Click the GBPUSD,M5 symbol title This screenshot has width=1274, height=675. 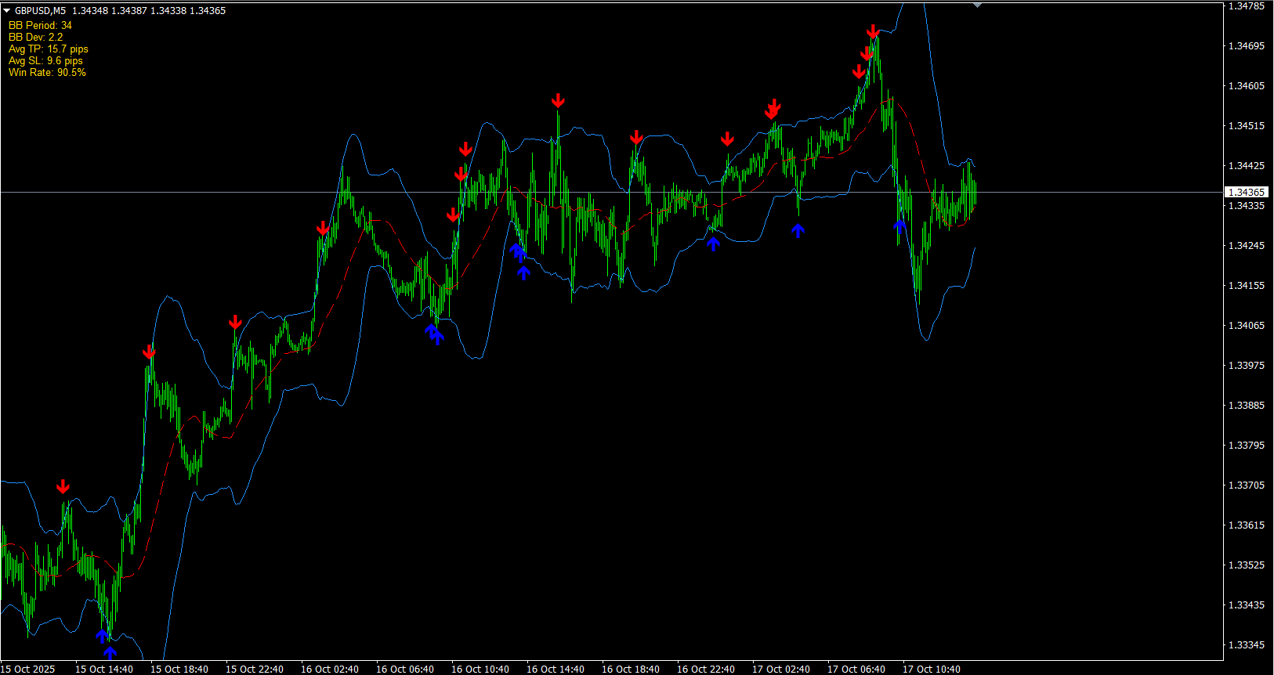tap(41, 11)
